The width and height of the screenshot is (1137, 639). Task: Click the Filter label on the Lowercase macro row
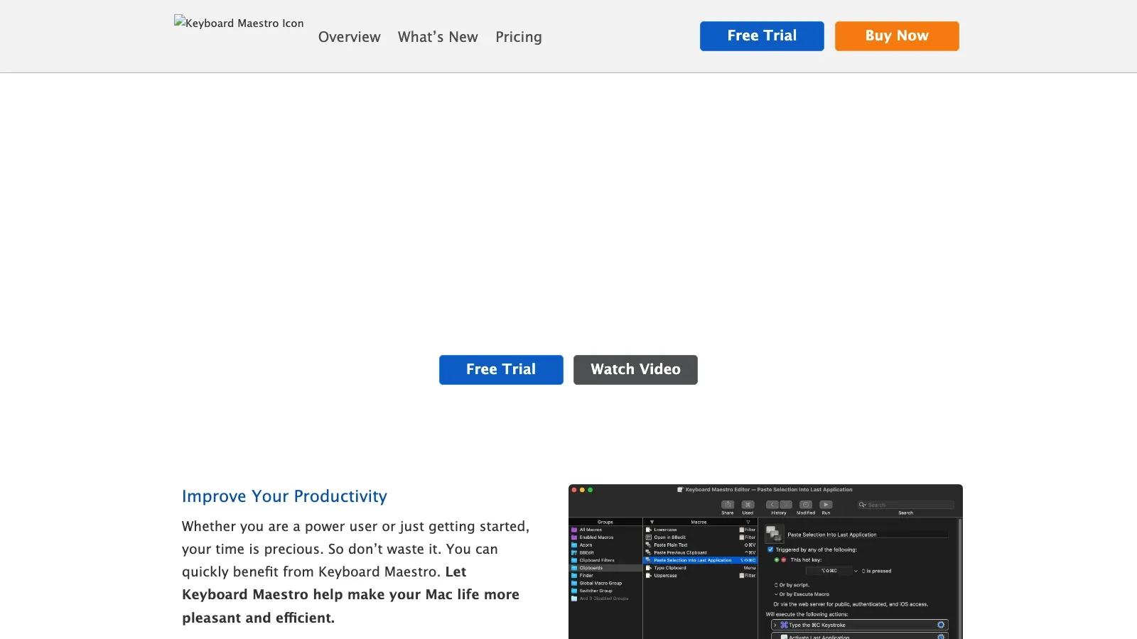pyautogui.click(x=750, y=530)
